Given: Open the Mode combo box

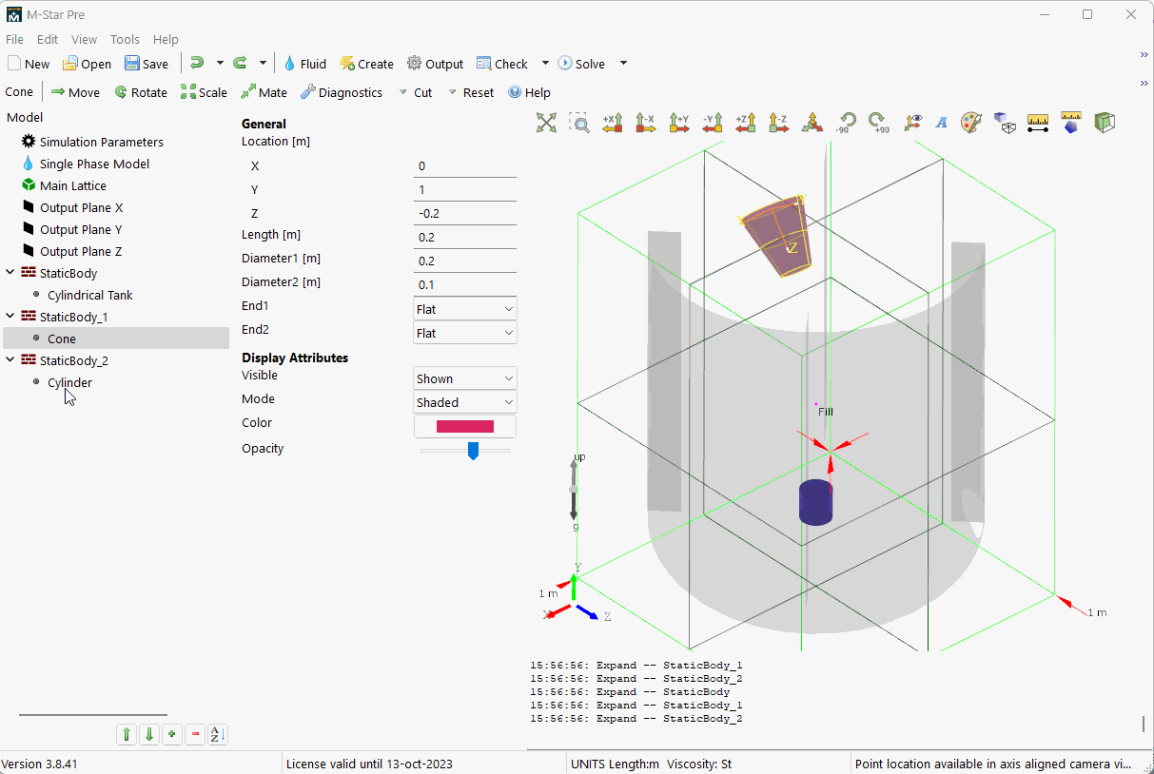Looking at the screenshot, I should (x=465, y=402).
